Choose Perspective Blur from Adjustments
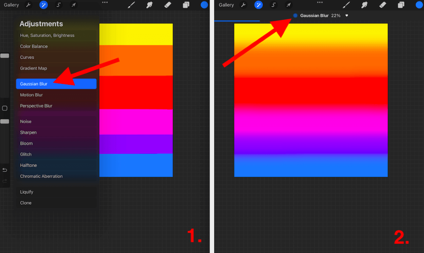The image size is (424, 253). 56,106
